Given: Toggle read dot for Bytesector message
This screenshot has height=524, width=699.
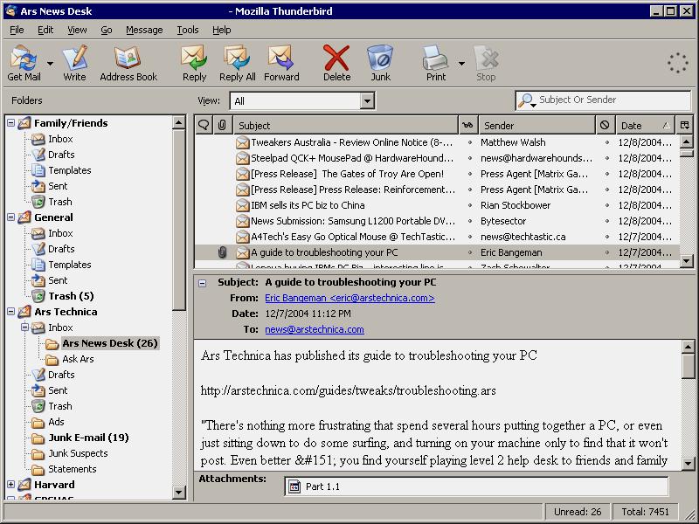Looking at the screenshot, I should coord(469,221).
